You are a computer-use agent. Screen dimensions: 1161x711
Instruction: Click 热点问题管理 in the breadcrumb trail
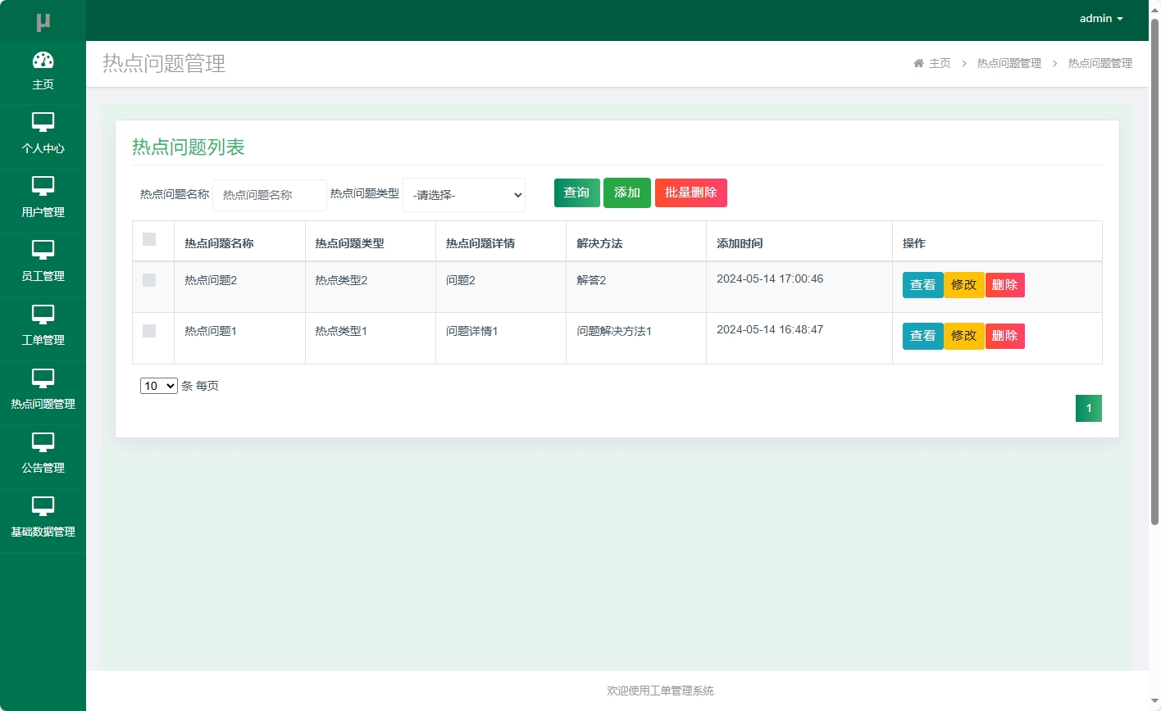[1009, 63]
